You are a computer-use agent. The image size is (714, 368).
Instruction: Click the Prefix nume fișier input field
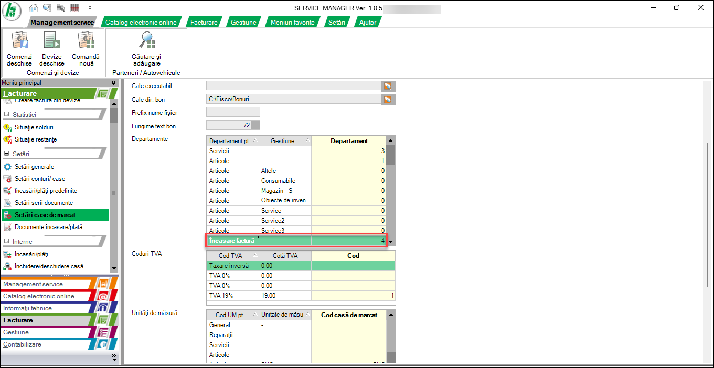click(x=233, y=112)
